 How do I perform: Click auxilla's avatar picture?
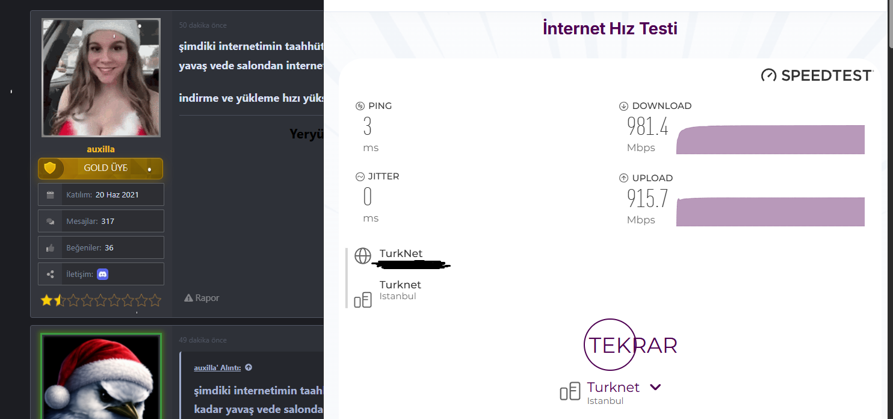pos(101,78)
